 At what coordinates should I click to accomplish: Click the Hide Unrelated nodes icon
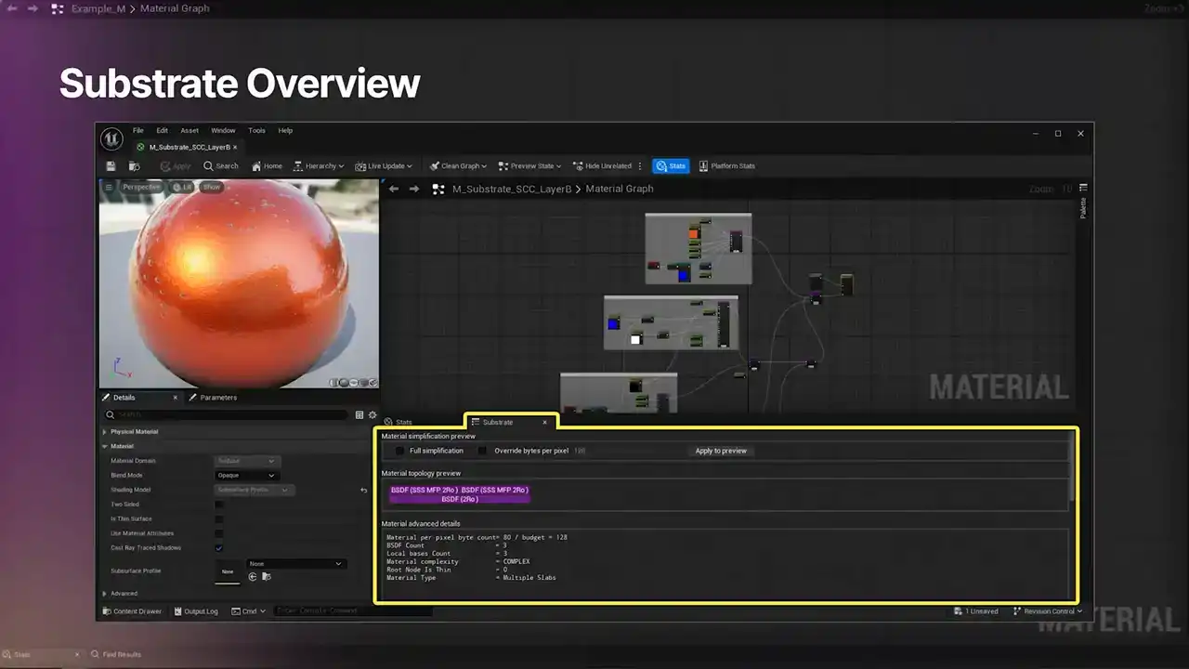click(x=602, y=166)
